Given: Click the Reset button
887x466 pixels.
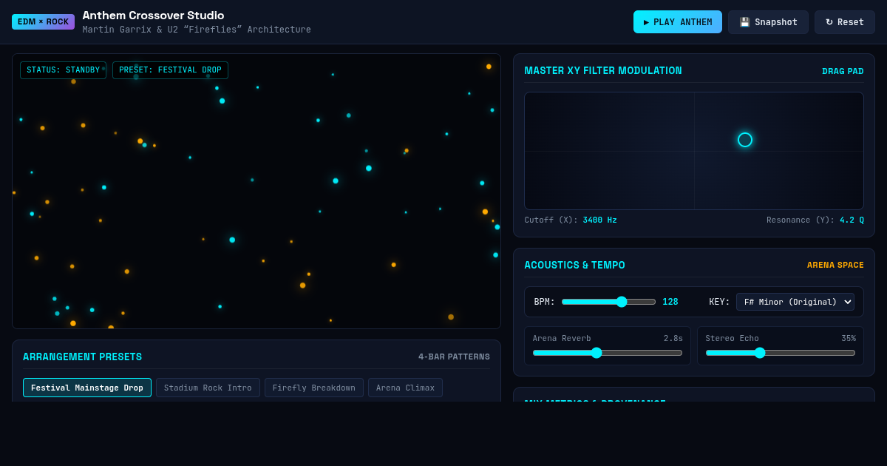Looking at the screenshot, I should point(845,22).
